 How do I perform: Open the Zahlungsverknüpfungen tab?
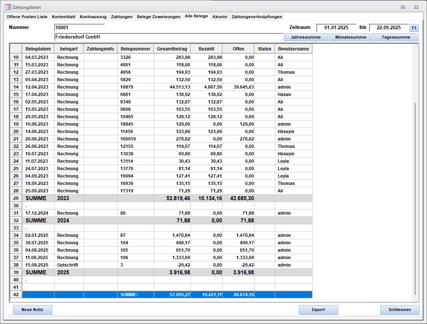pos(257,17)
